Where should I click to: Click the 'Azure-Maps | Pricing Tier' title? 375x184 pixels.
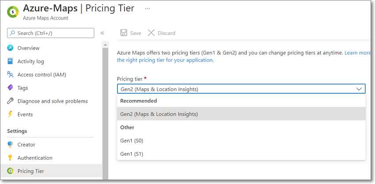pyautogui.click(x=79, y=8)
